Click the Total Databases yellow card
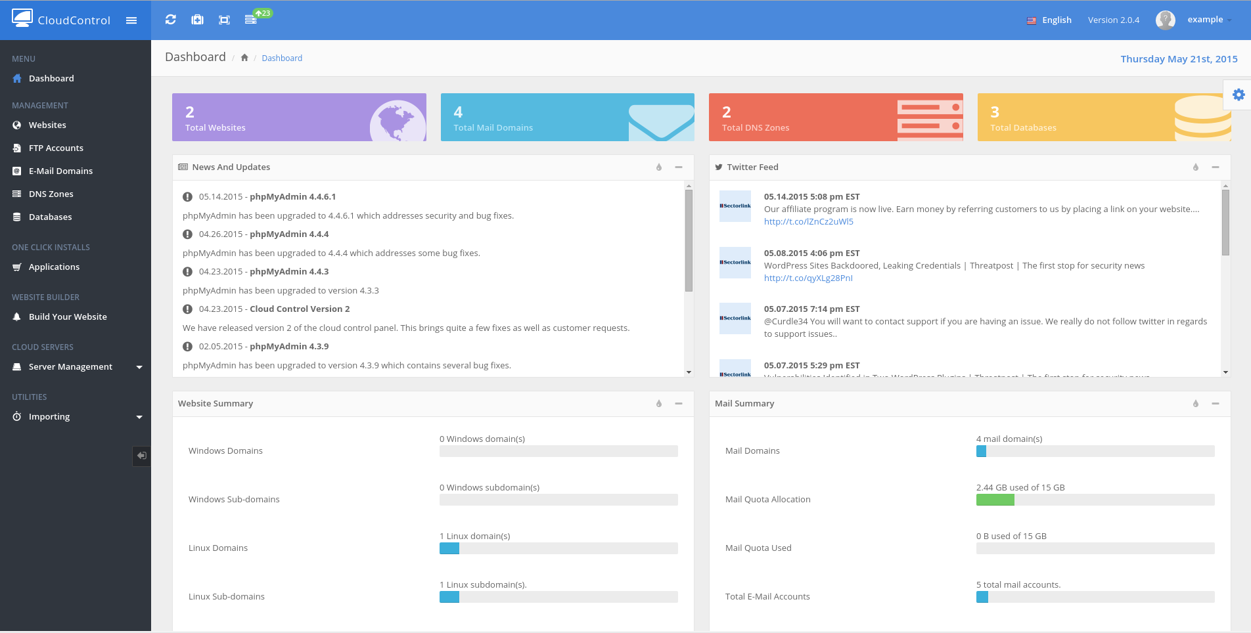Image resolution: width=1251 pixels, height=633 pixels. click(1104, 117)
